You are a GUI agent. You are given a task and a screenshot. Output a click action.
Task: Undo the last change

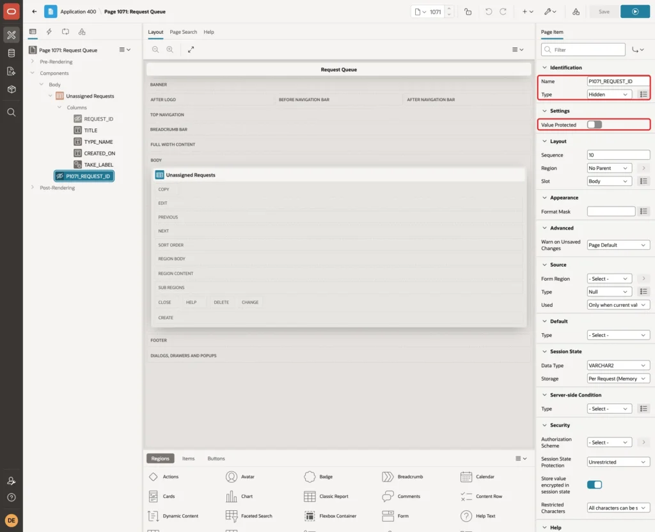point(488,12)
